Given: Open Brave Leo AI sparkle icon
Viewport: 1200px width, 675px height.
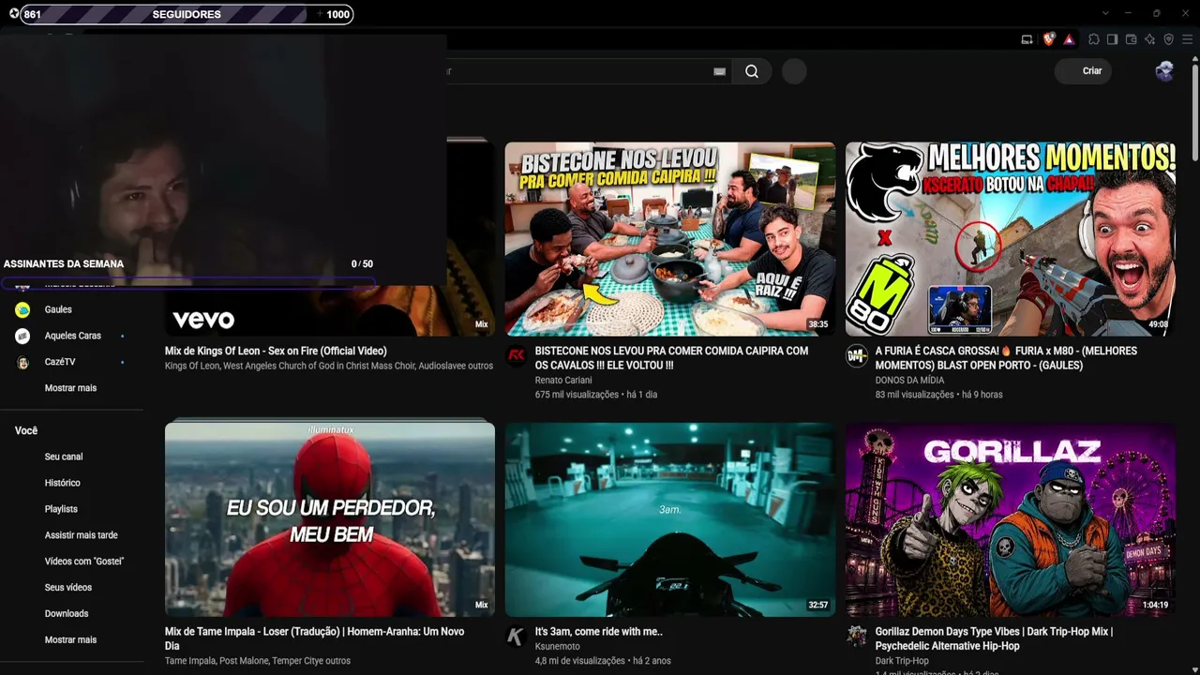Looking at the screenshot, I should pos(1149,39).
